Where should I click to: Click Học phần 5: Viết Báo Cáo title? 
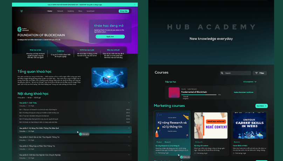[x=40, y=155]
